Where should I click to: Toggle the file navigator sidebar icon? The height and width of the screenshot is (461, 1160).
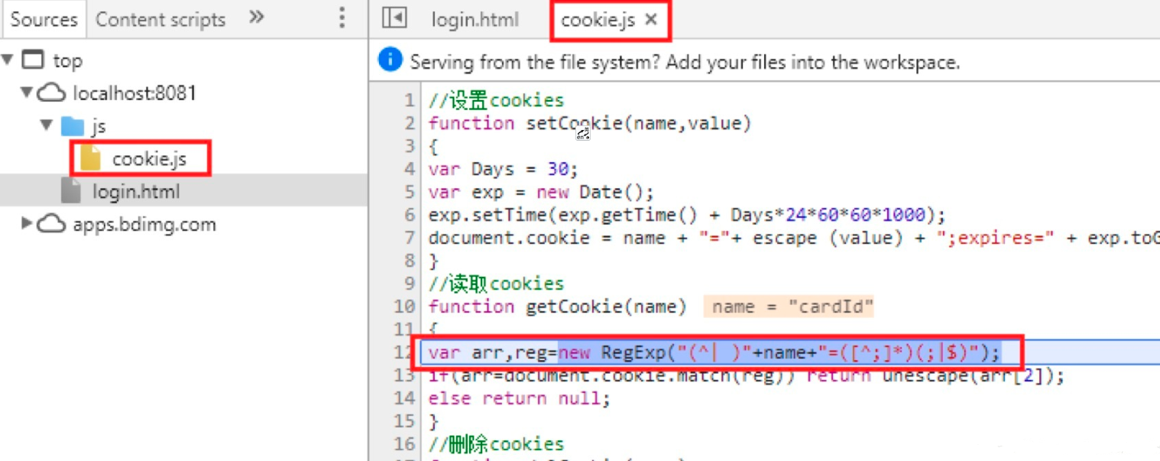[394, 18]
